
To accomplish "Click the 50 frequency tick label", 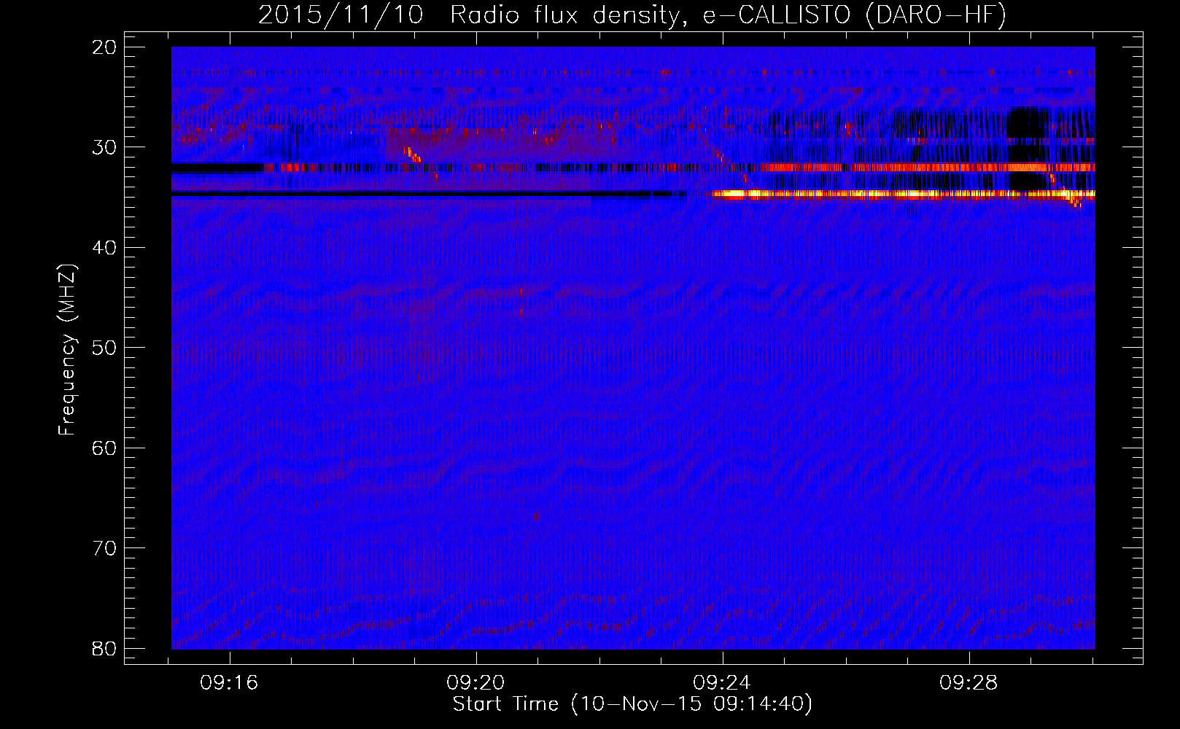I will click(104, 347).
